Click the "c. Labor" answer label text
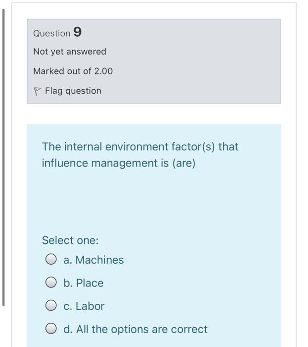 84,306
